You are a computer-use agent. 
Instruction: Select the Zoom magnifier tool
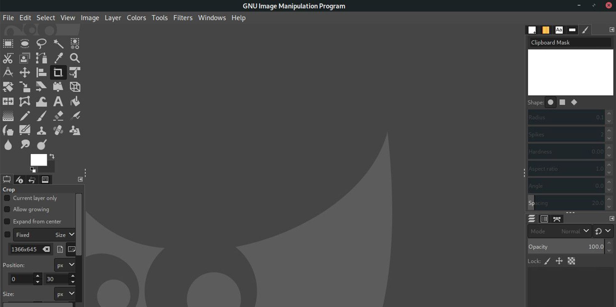75,58
